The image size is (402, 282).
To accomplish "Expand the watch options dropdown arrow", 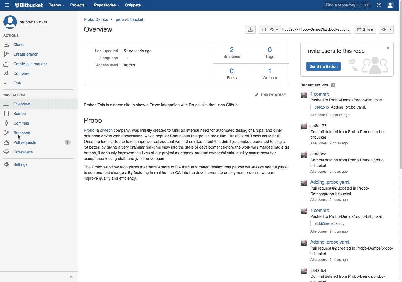I will tap(390, 29).
